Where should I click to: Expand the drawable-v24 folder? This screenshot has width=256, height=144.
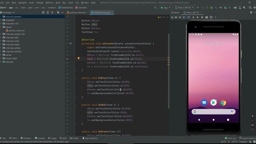click(x=1, y=24)
